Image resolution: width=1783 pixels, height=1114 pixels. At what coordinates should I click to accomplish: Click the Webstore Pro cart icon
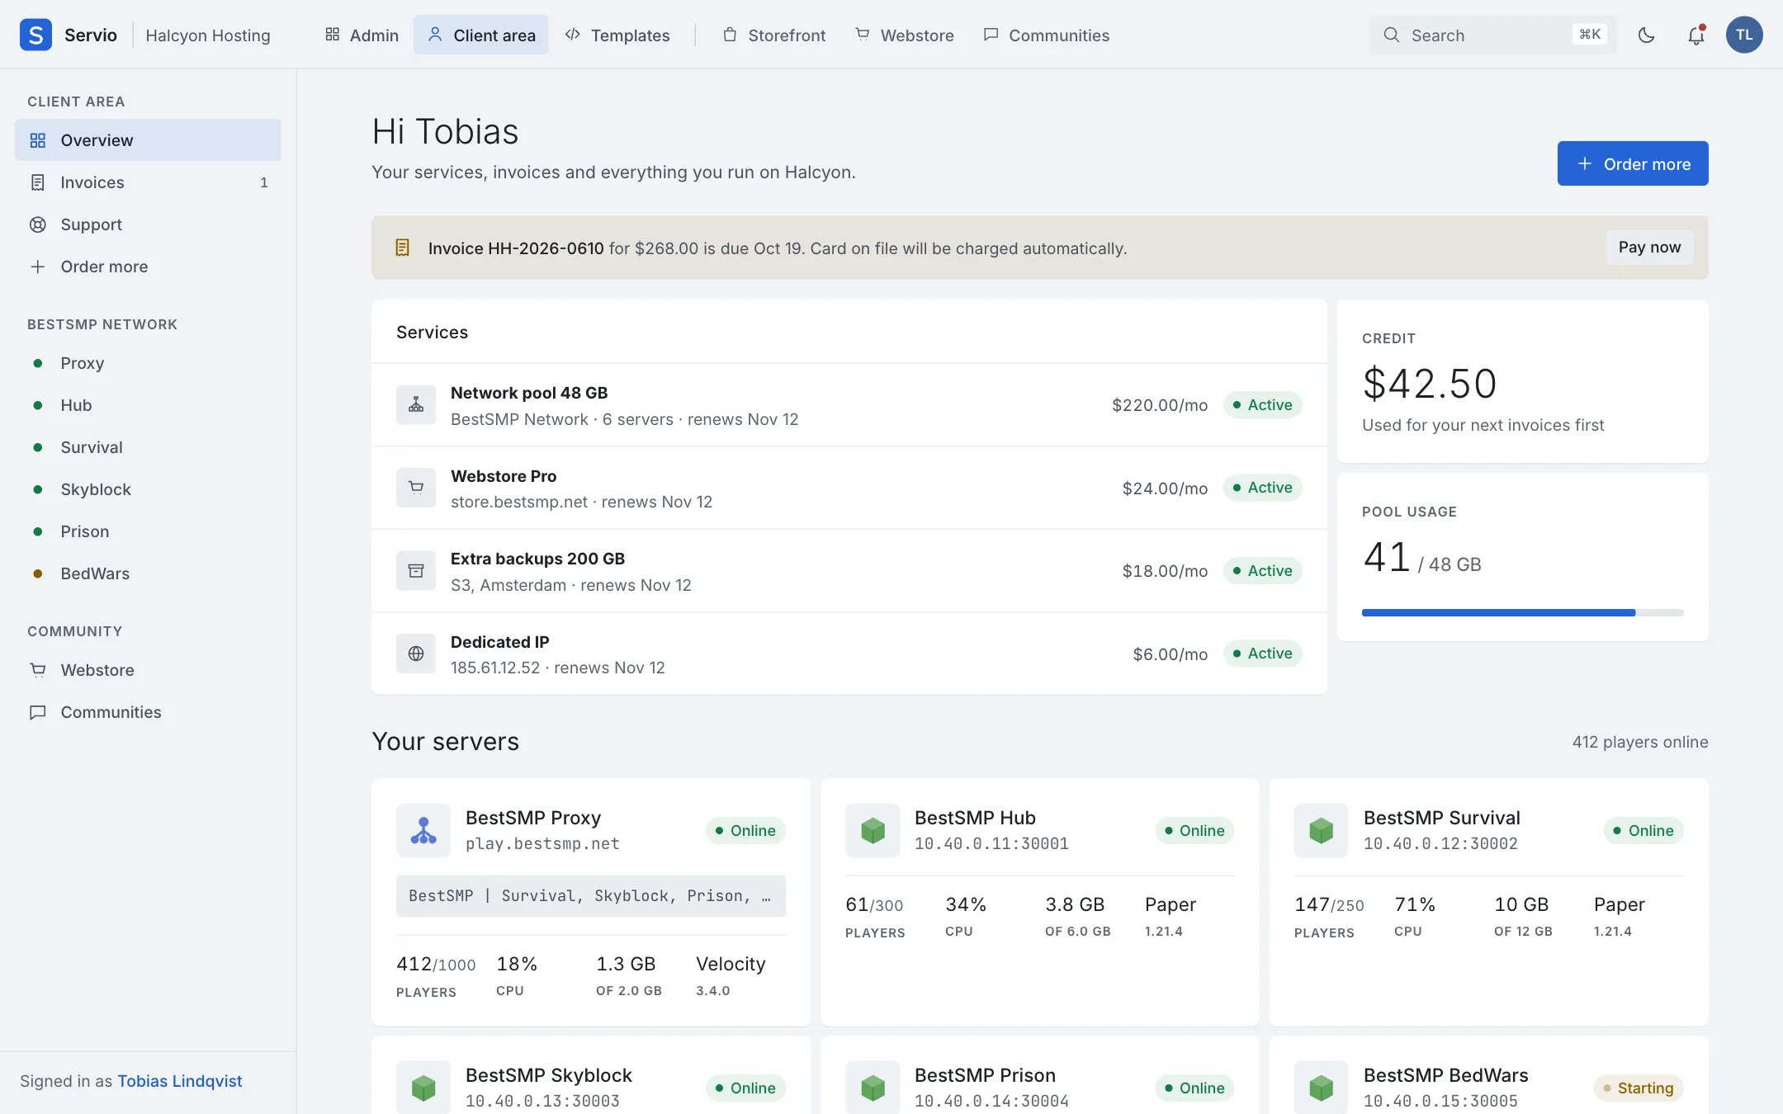pyautogui.click(x=416, y=488)
